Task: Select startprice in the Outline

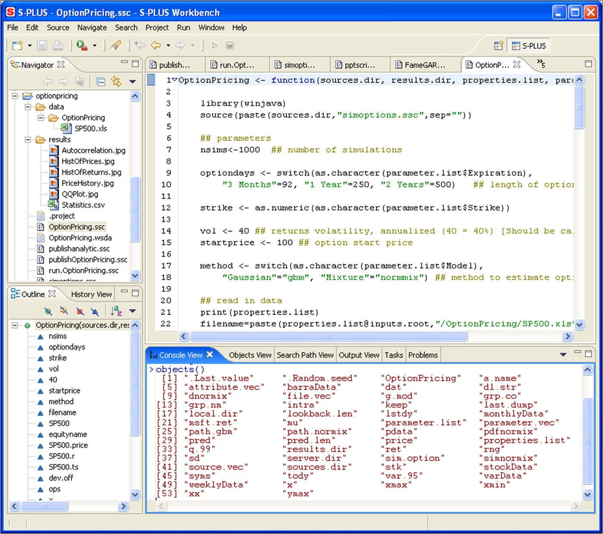Action: pos(64,390)
